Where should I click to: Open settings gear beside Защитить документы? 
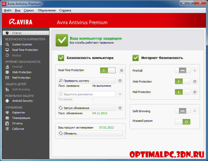pyautogui.click(x=120, y=94)
